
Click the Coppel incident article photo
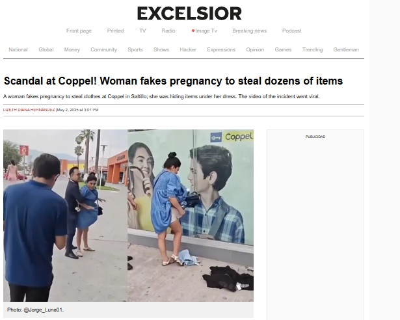(128, 215)
